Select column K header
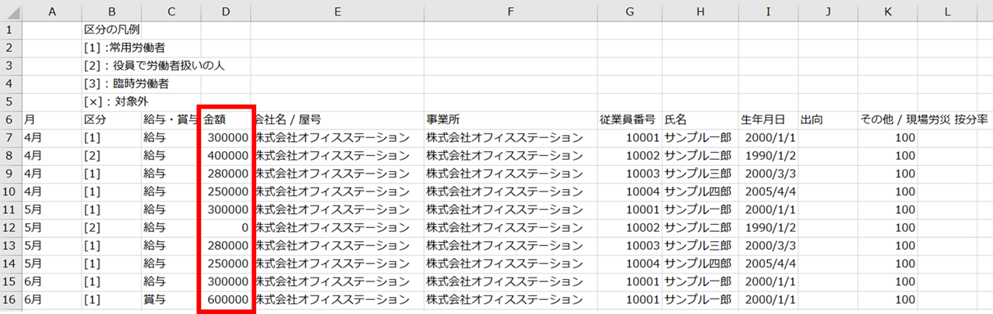 pyautogui.click(x=887, y=11)
